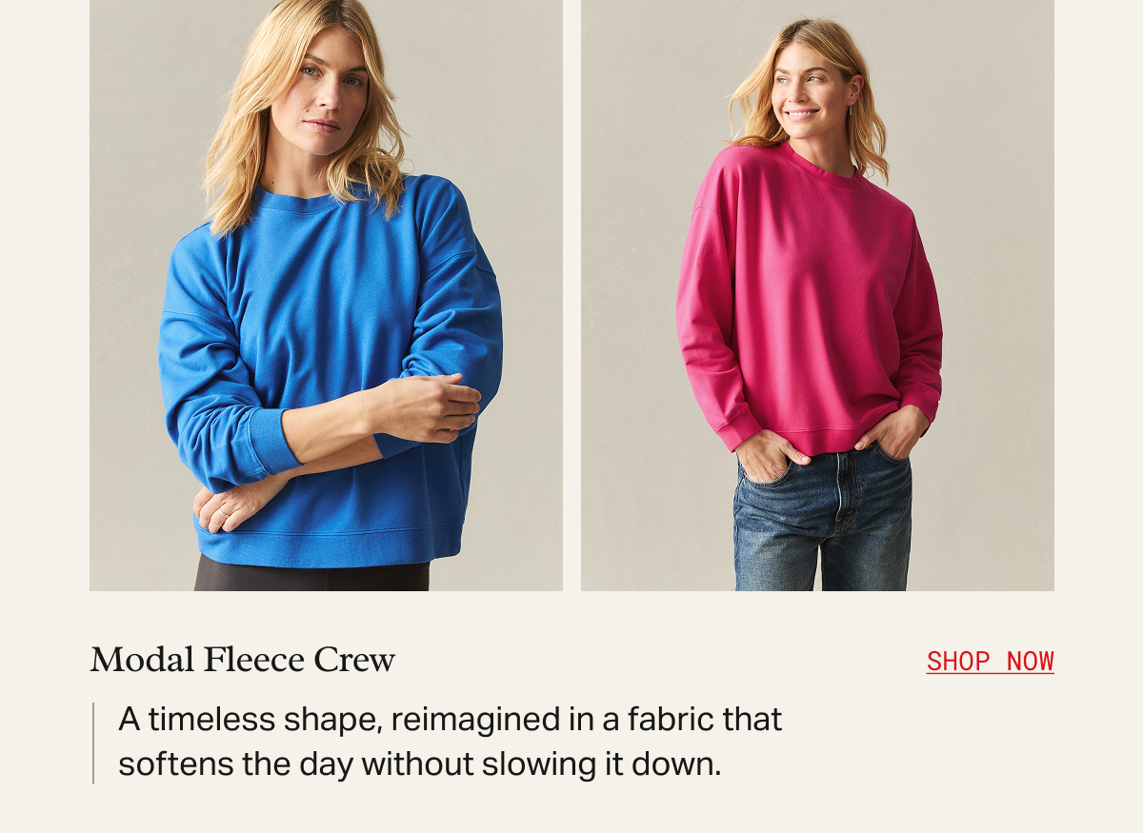
Task: Click the product description paragraph
Action: click(x=450, y=742)
